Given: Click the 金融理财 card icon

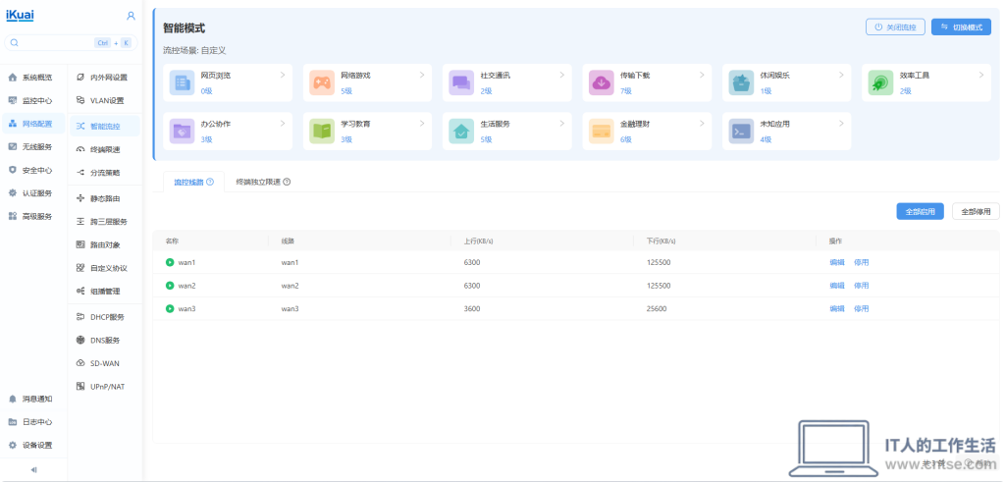Looking at the screenshot, I should tap(602, 132).
